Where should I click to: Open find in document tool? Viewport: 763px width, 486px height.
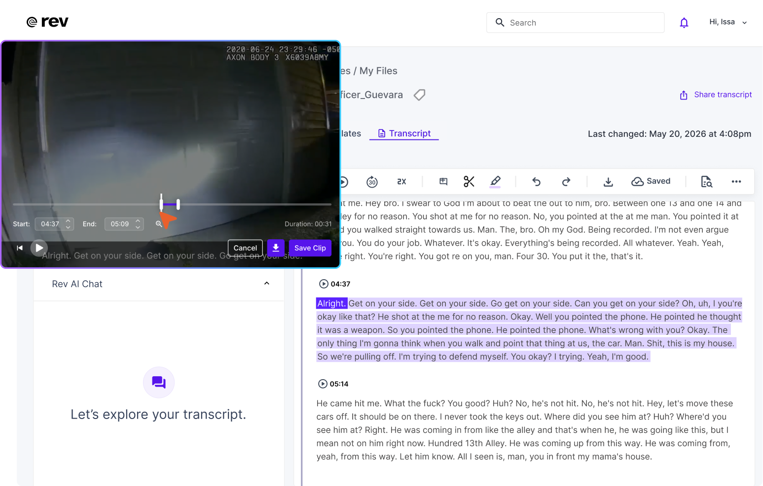tap(706, 182)
